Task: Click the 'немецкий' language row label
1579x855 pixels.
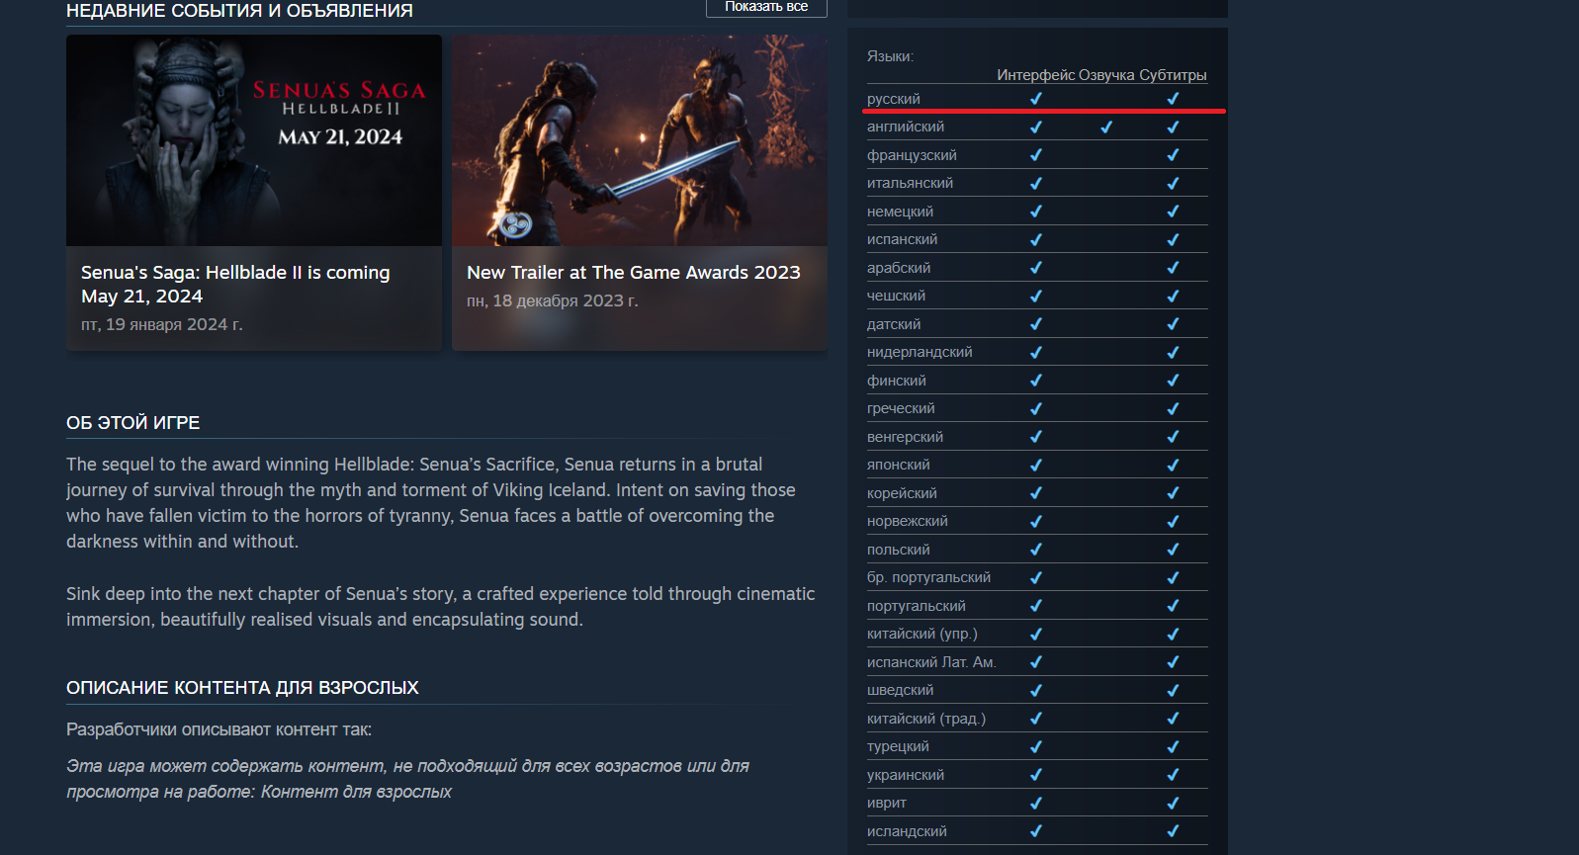Action: 900,212
